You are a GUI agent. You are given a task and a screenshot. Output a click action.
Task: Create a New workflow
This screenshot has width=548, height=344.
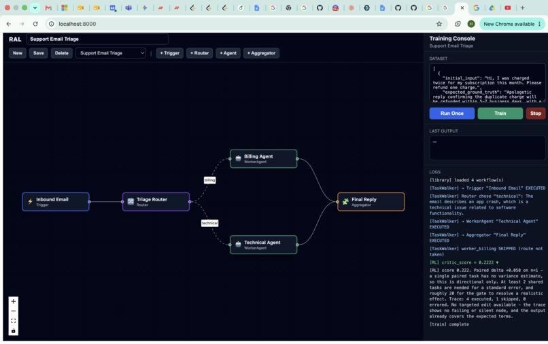pyautogui.click(x=18, y=53)
